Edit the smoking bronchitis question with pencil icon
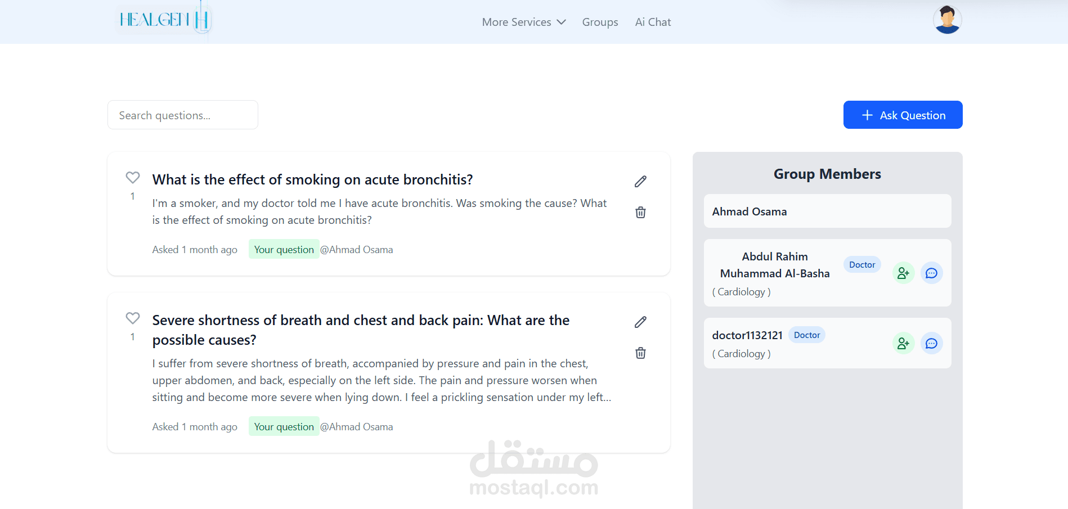Image resolution: width=1068 pixels, height=509 pixels. click(640, 181)
